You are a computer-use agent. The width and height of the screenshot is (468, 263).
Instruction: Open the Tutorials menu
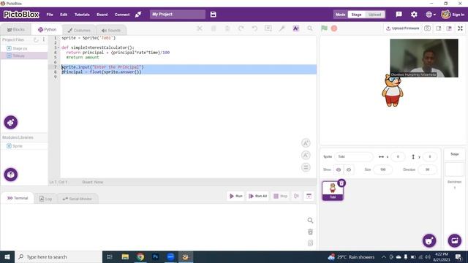[x=82, y=15]
